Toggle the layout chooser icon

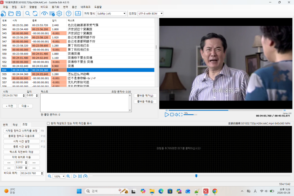(x=78, y=13)
